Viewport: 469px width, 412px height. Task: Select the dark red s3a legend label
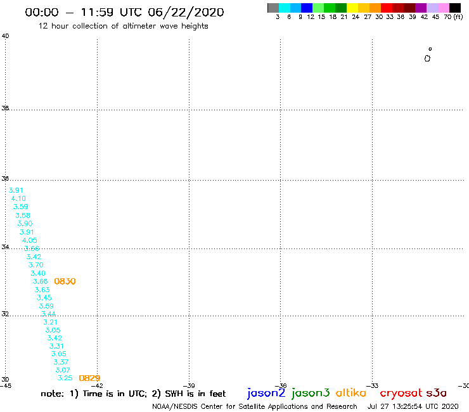[x=436, y=393]
